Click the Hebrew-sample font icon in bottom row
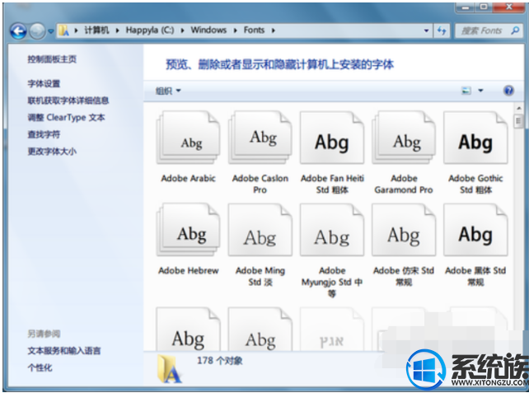This screenshot has width=529, height=393. point(332,329)
